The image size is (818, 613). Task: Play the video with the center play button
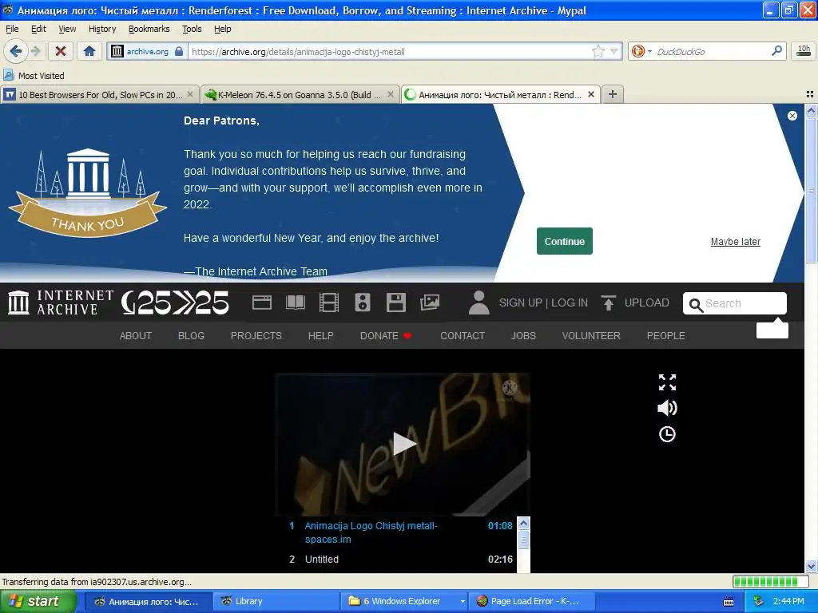tap(403, 444)
